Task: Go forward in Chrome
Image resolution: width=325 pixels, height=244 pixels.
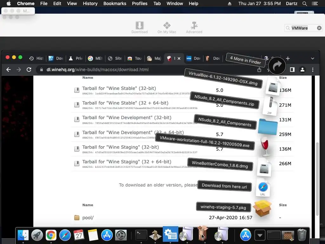Action: 19,70
